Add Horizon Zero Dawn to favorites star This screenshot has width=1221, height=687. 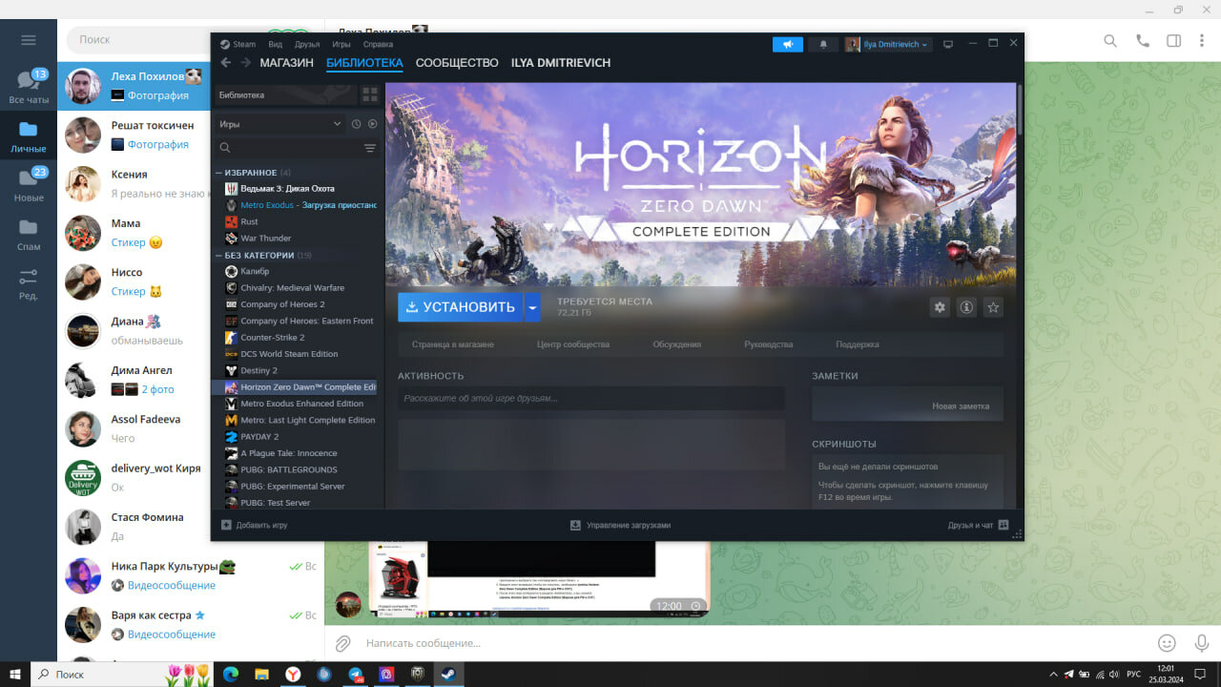click(993, 307)
